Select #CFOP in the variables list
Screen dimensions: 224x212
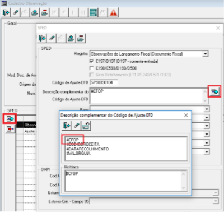pyautogui.click(x=72, y=140)
